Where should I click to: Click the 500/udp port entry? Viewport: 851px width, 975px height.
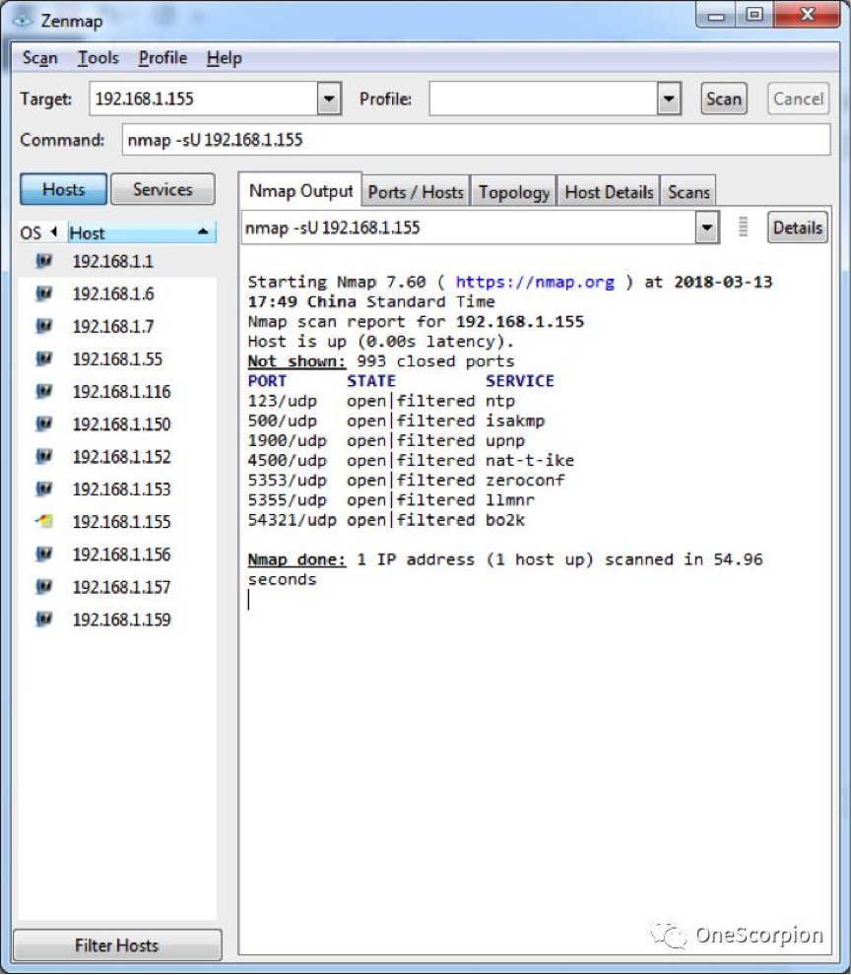click(283, 421)
